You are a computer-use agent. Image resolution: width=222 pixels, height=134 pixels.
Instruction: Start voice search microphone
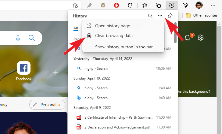point(18,38)
